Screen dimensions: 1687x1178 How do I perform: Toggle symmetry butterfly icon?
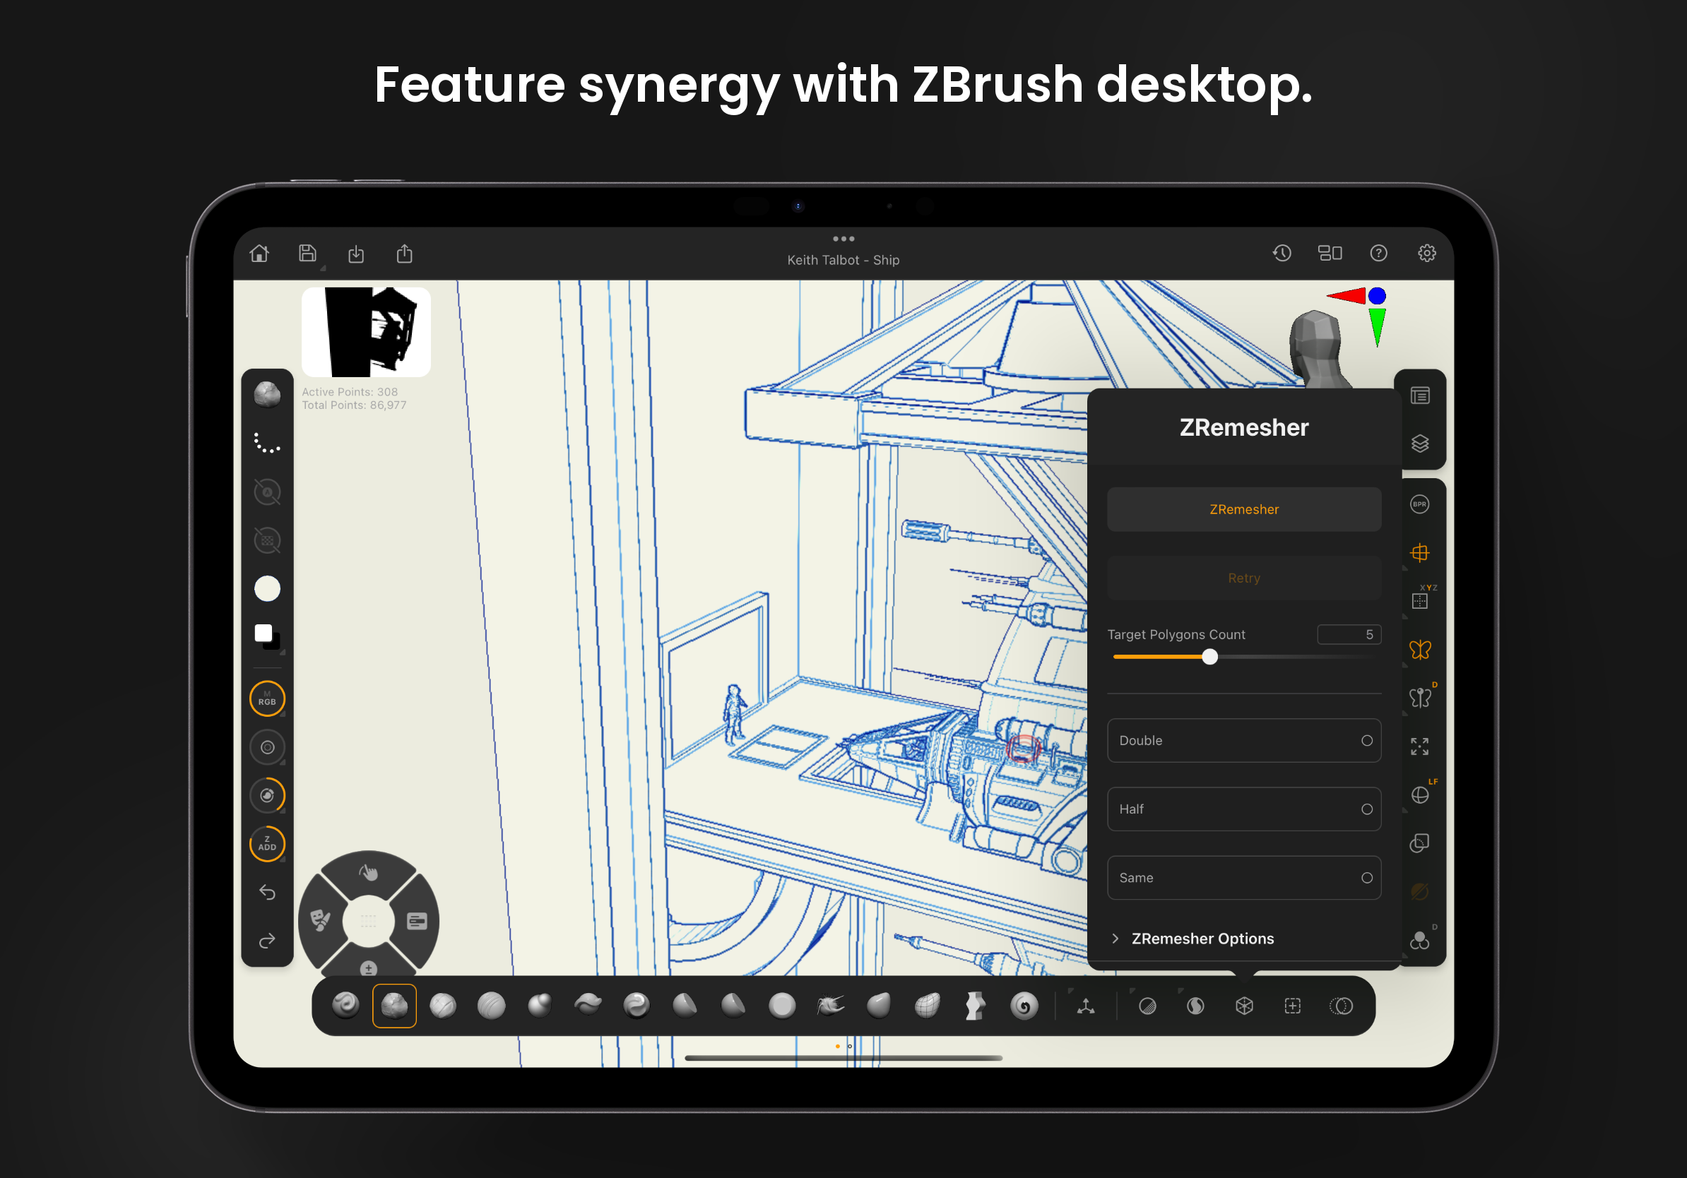point(1420,650)
